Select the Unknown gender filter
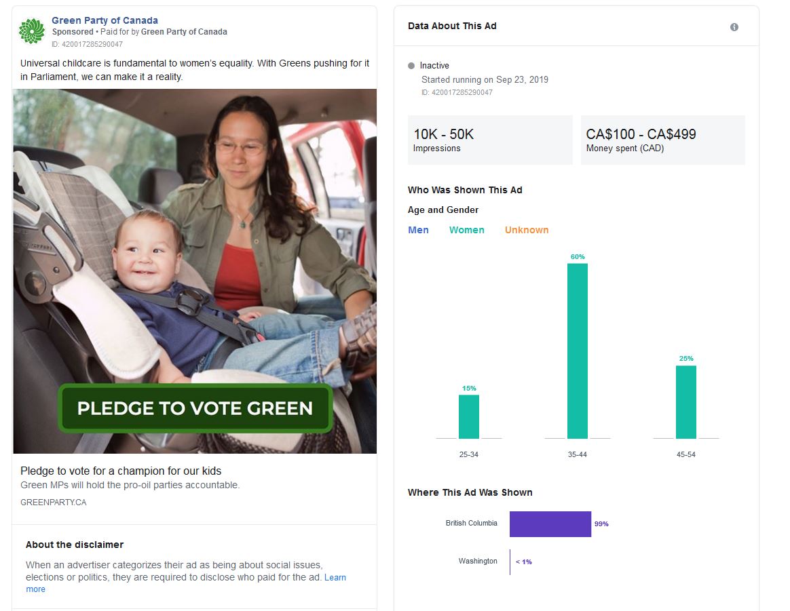 click(526, 230)
